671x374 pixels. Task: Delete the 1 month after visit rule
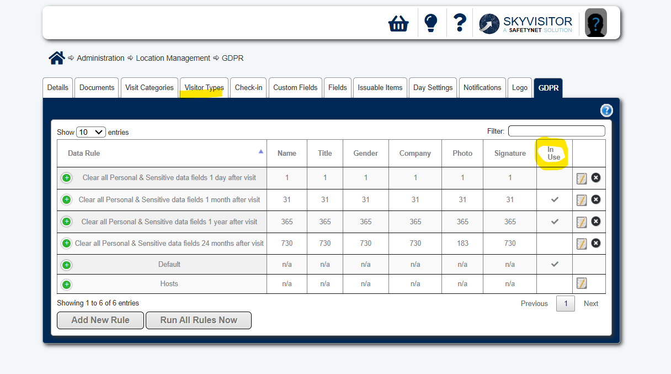596,199
